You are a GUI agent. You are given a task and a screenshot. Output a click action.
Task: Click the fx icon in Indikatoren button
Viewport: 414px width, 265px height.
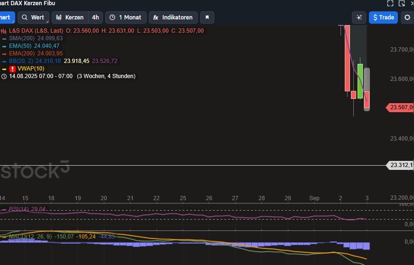point(156,18)
